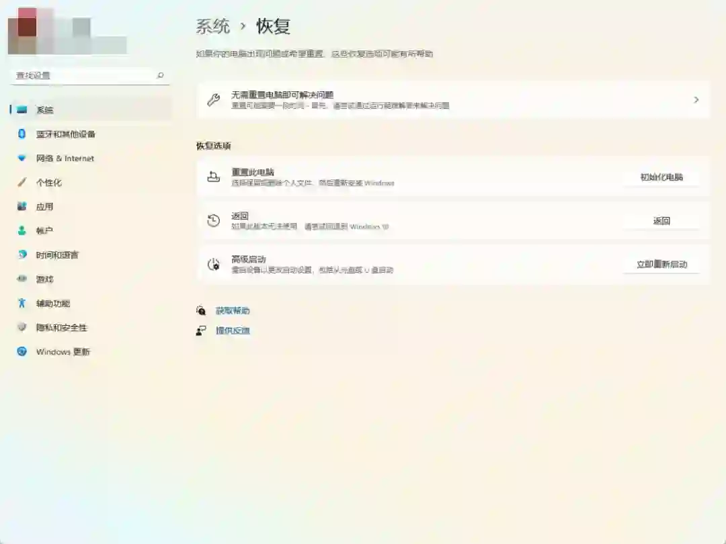The height and width of the screenshot is (544, 726).
Task: Open 游戏 settings
Action: pyautogui.click(x=90, y=279)
